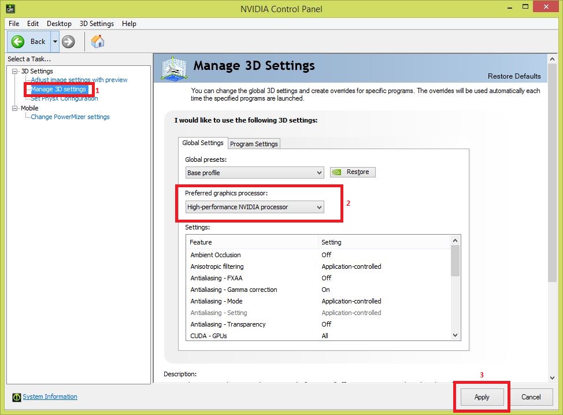Image resolution: width=563 pixels, height=415 pixels.
Task: Click the Restore Defaults link
Action: (514, 76)
